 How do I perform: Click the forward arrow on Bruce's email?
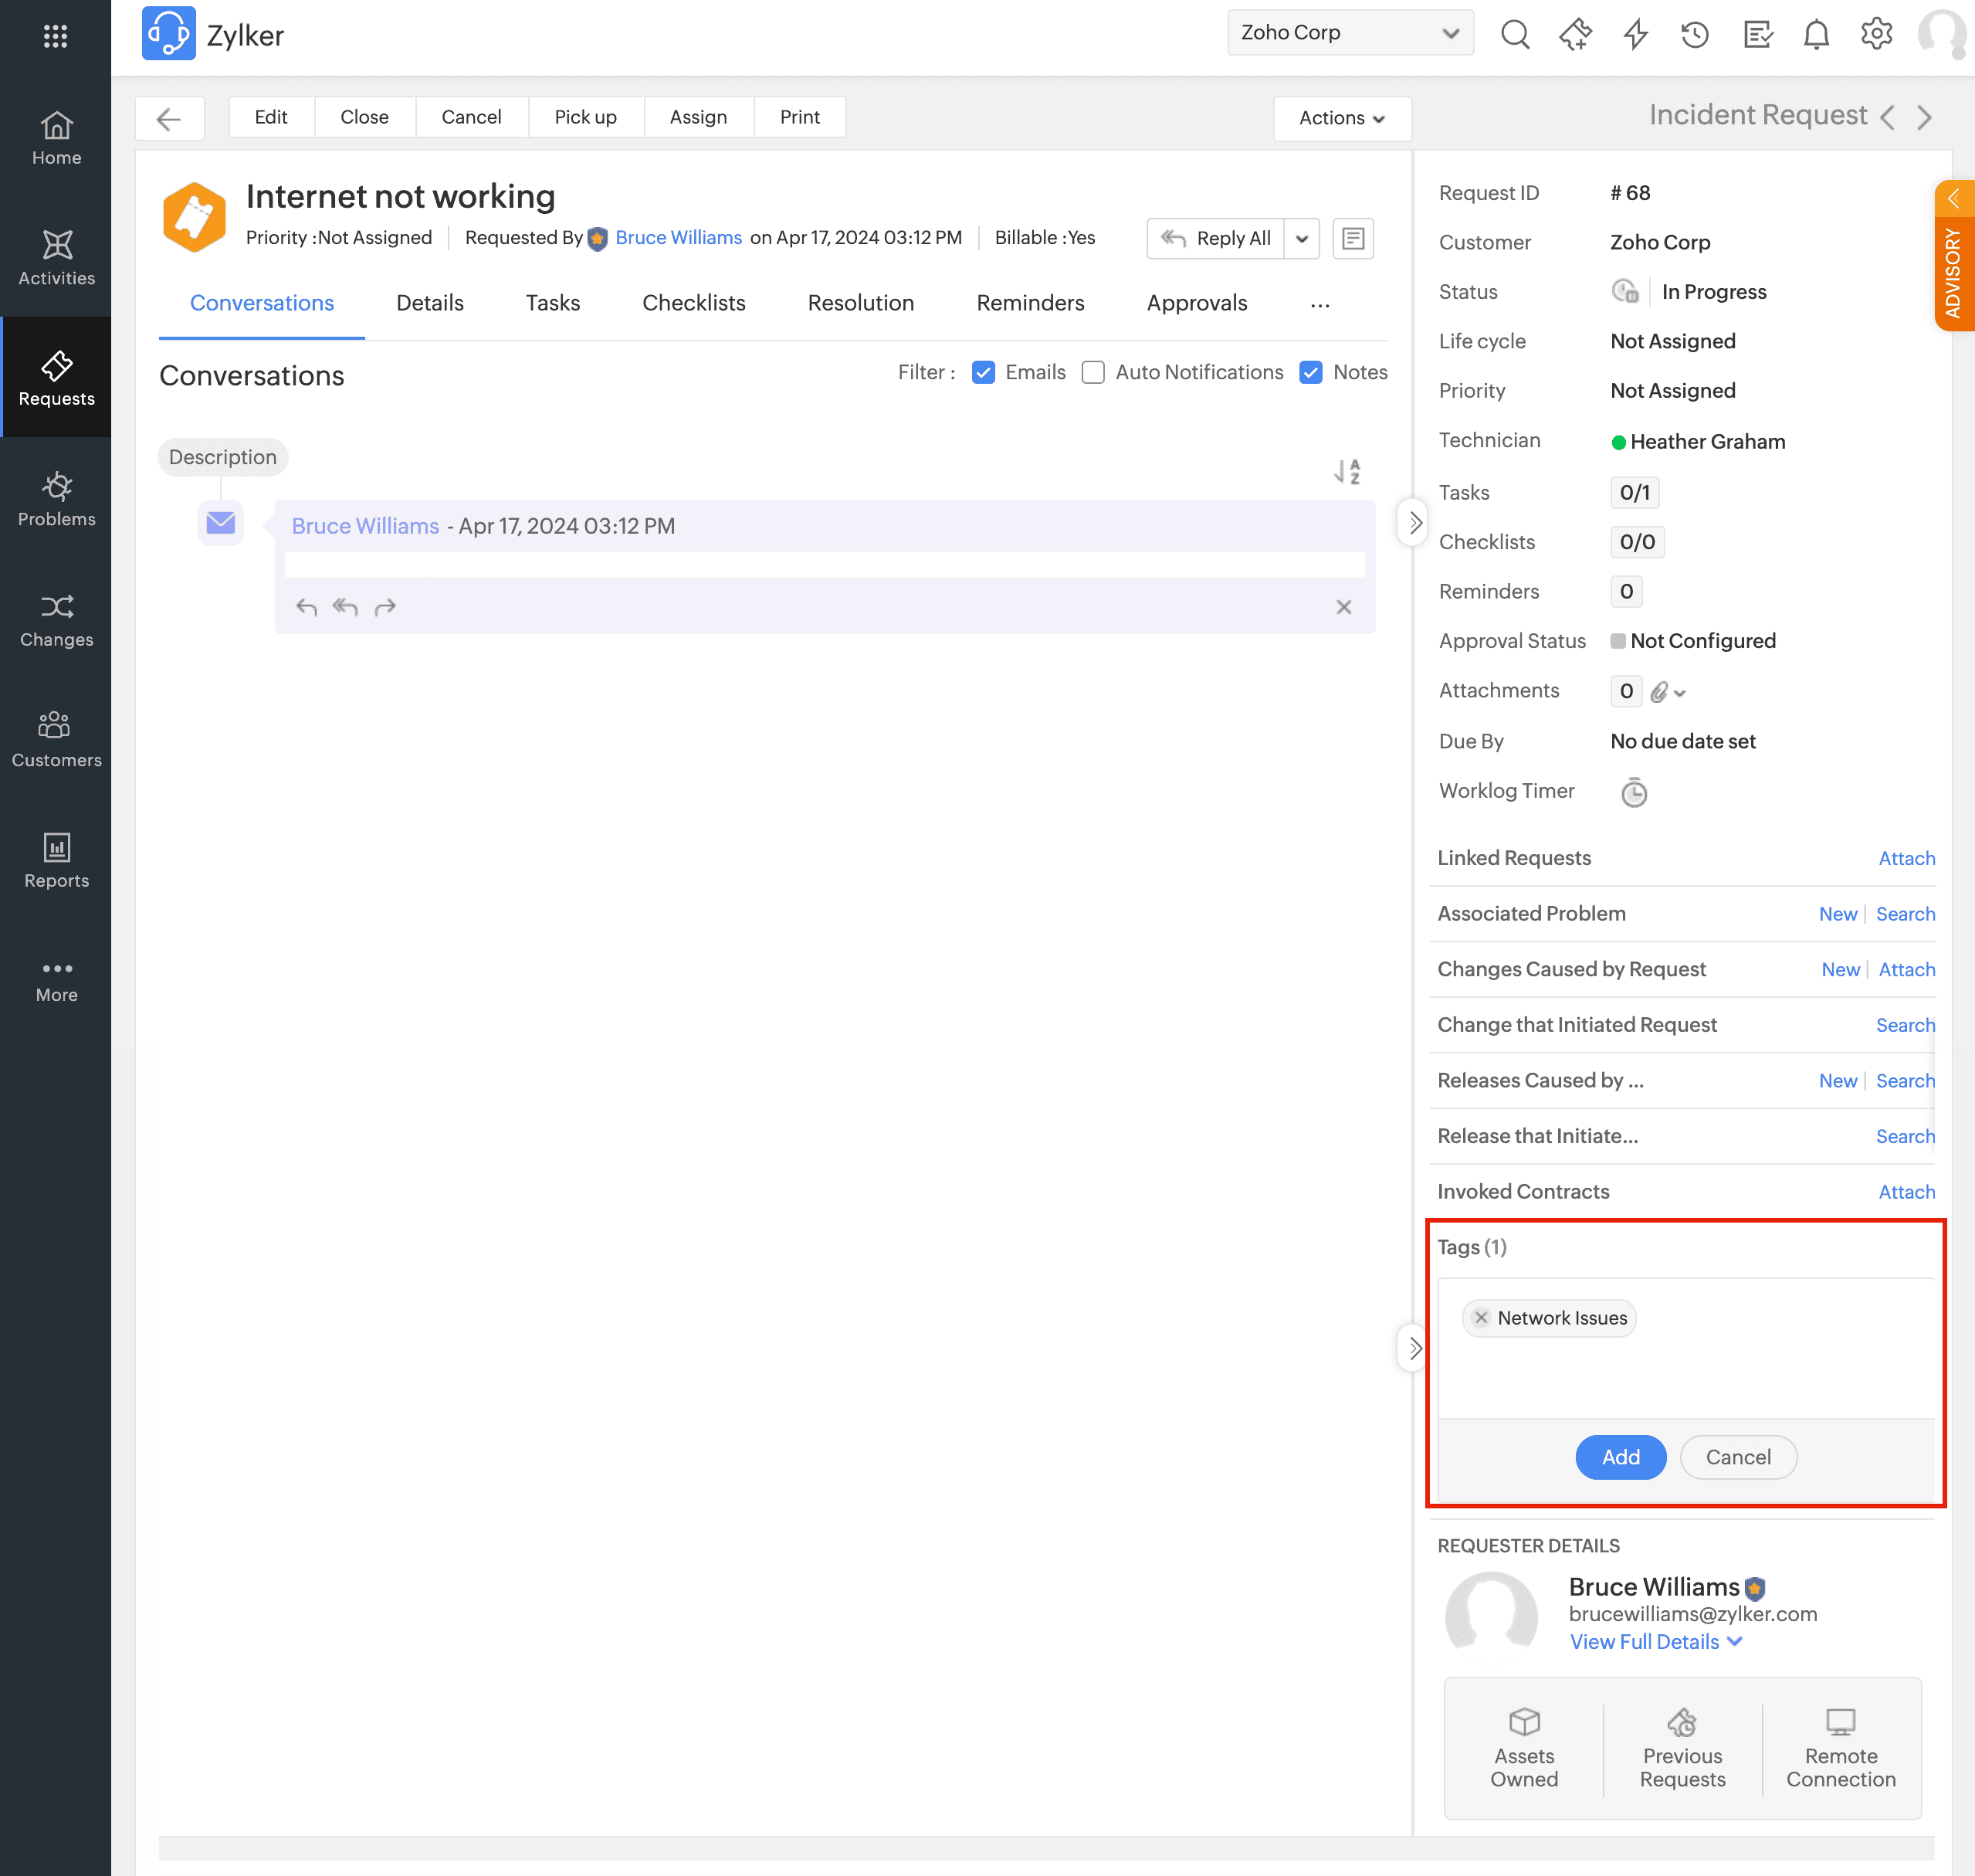click(x=384, y=607)
